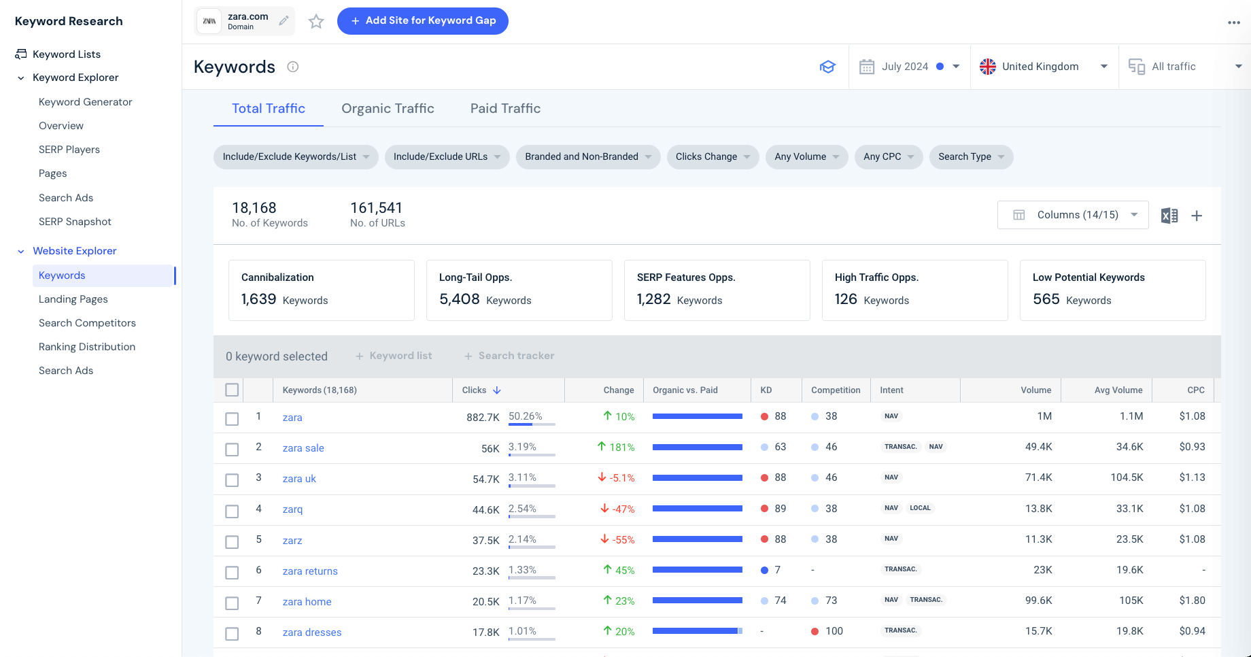
Task: Tick the select-all checkbox in table header
Action: 232,390
